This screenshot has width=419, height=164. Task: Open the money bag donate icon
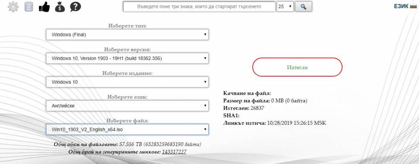pyautogui.click(x=60, y=7)
